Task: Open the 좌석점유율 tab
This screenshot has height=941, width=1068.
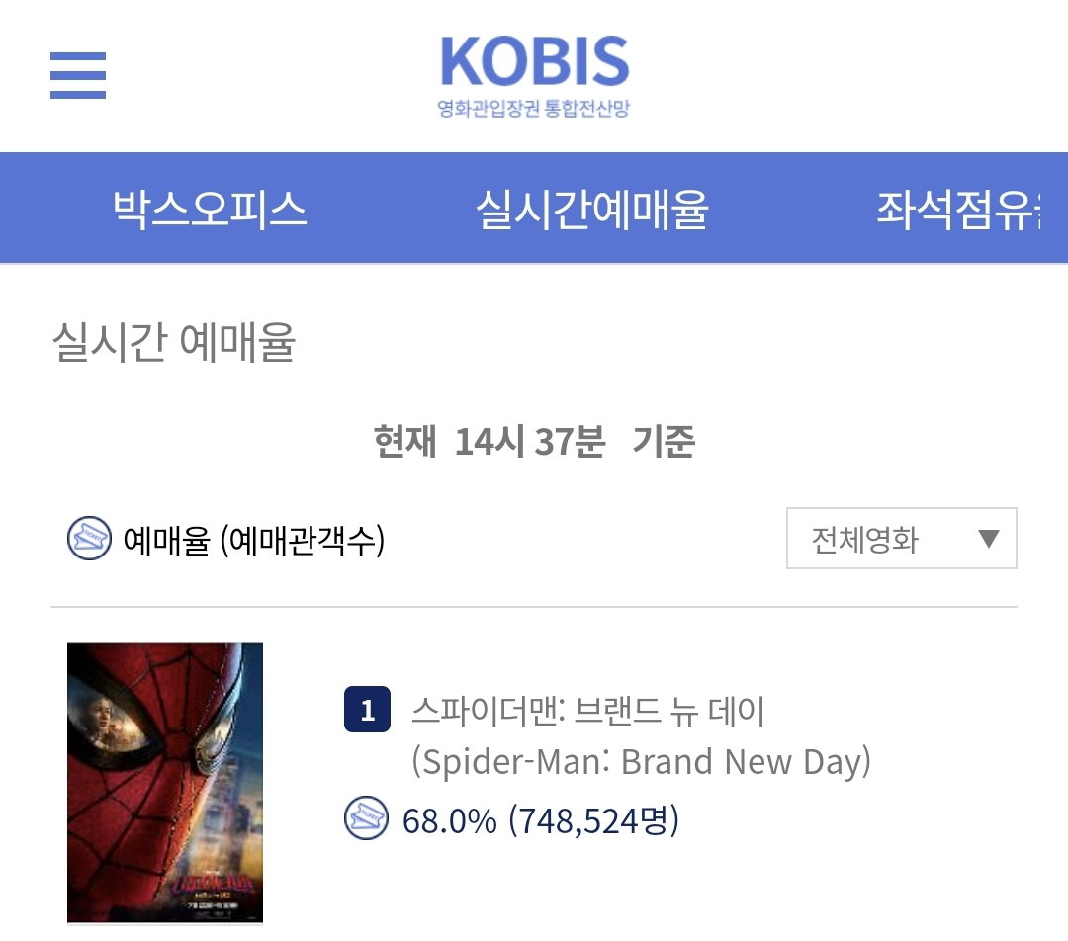Action: (x=958, y=209)
